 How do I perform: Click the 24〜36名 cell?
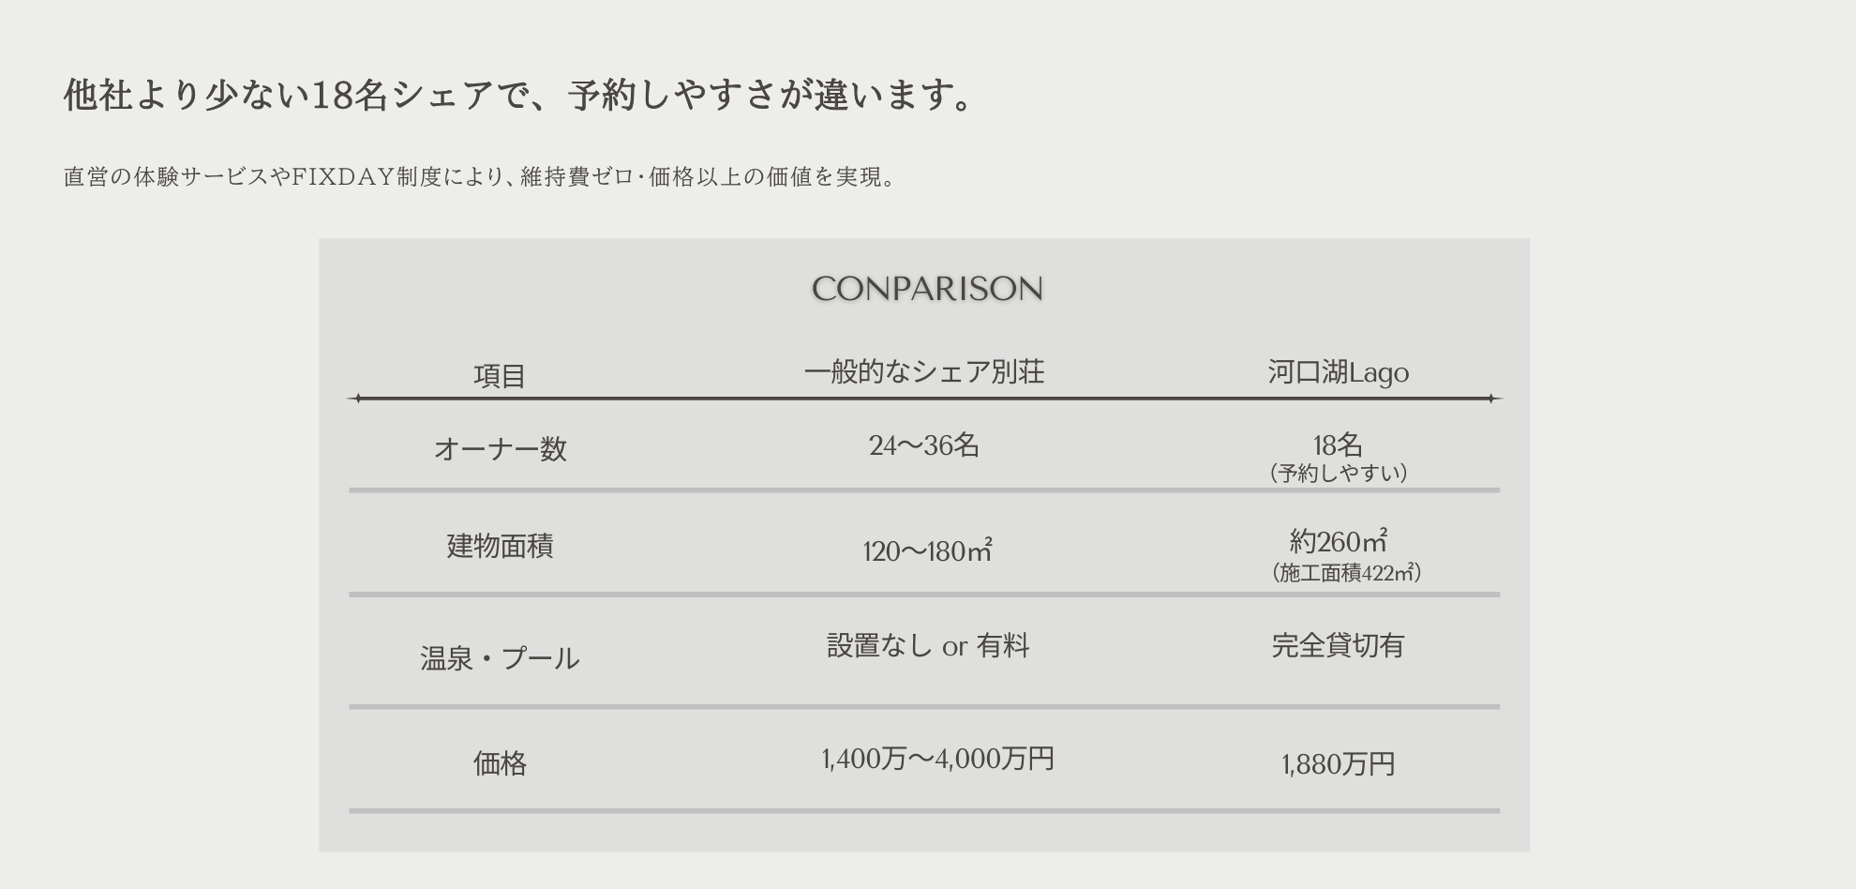(924, 445)
